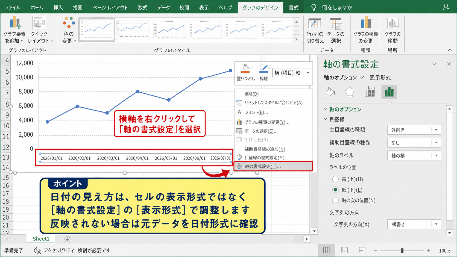The height and width of the screenshot is (257, 457).
Task: Collapse the ribbon with the caret
Action: [x=450, y=50]
